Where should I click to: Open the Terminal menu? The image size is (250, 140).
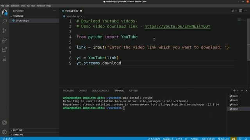tap(41, 6)
